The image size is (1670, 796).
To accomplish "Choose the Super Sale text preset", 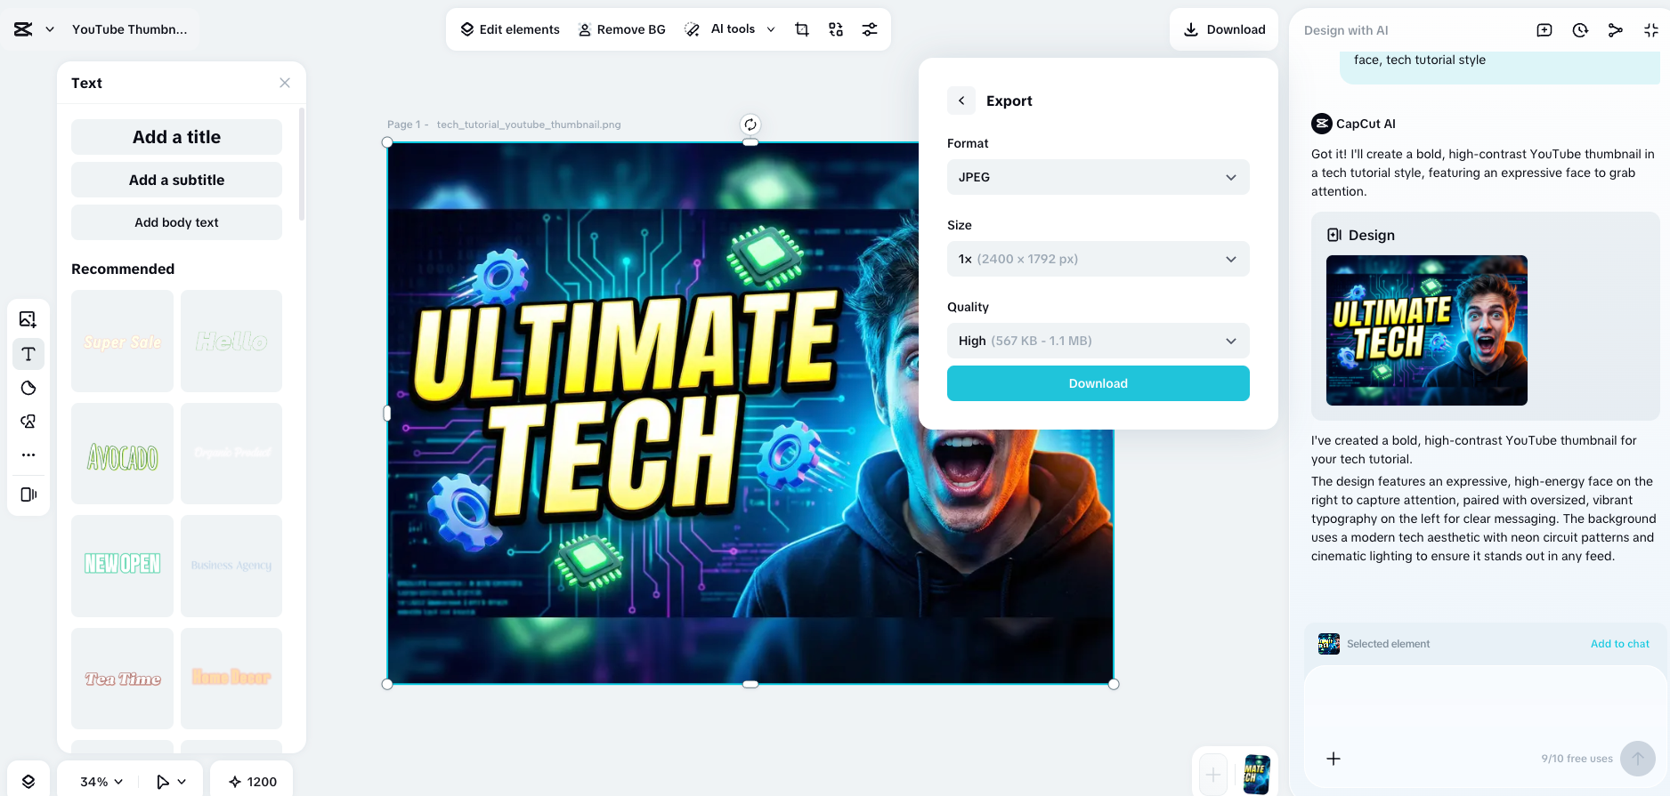I will click(x=123, y=342).
